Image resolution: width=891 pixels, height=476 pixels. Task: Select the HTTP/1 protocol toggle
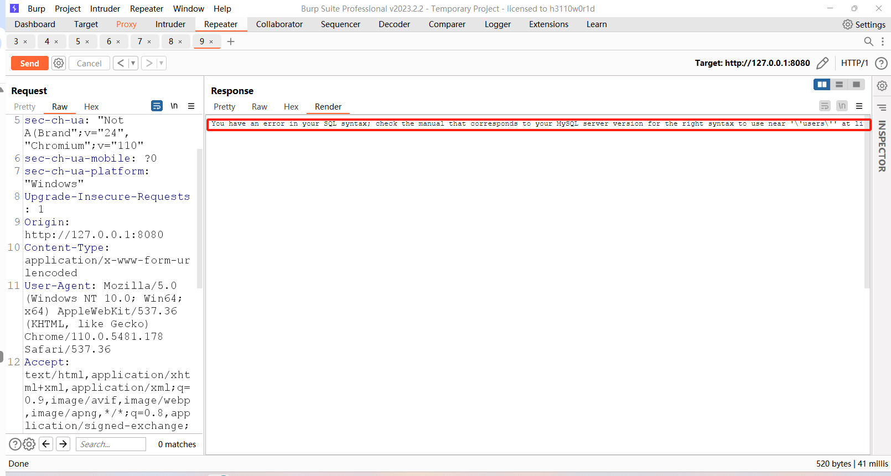854,63
